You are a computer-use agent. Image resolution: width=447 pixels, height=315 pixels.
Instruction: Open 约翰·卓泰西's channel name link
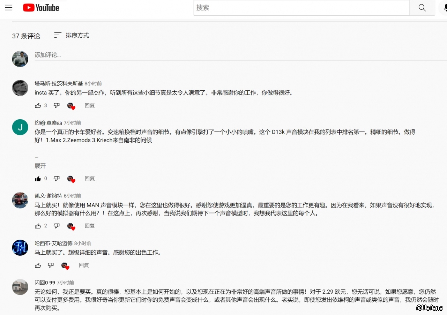[48, 123]
